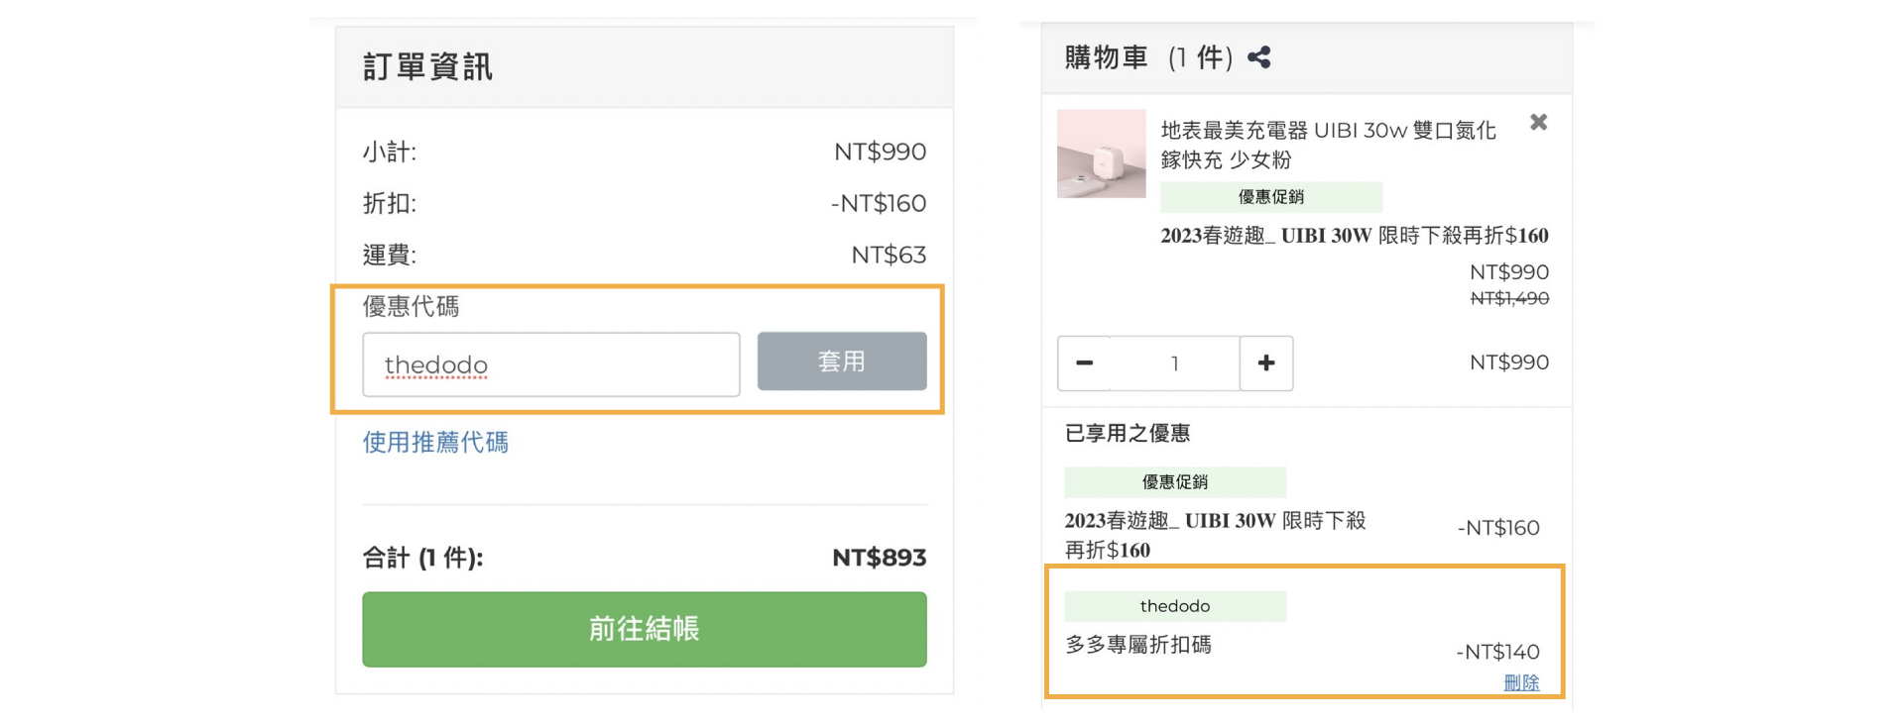Open the 使用推薦代碼 link

click(435, 442)
